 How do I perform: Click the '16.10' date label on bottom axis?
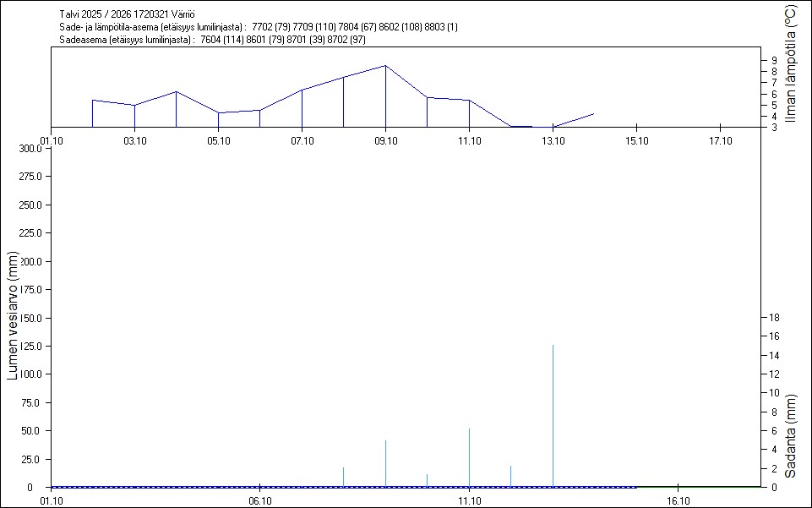678,501
